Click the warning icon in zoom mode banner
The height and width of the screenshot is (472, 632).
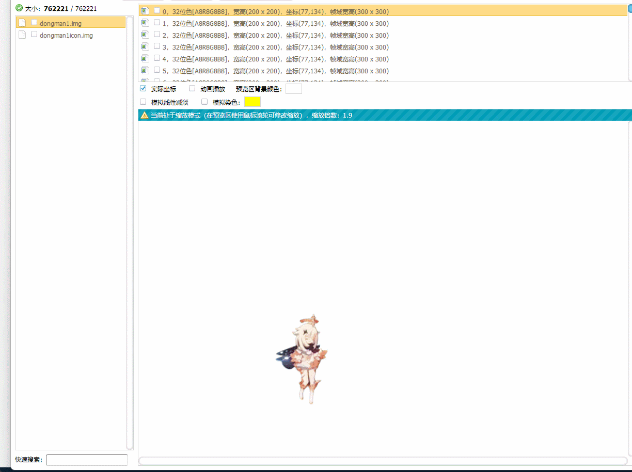145,115
